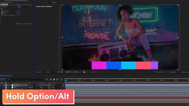Click the timeline layer search field
This screenshot has width=189, height=106.
pos(25,79)
